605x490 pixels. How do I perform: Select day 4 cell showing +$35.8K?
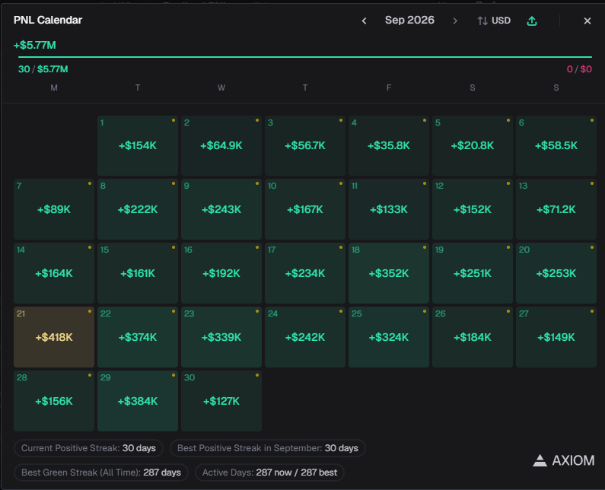point(389,146)
